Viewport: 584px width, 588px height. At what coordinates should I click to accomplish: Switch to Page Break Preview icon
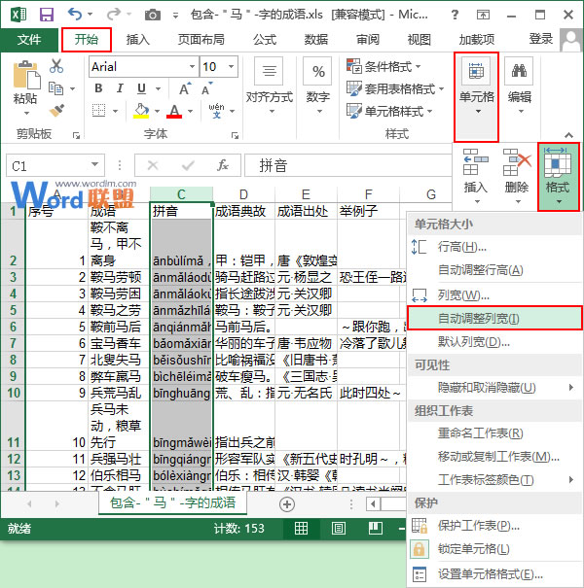375,529
